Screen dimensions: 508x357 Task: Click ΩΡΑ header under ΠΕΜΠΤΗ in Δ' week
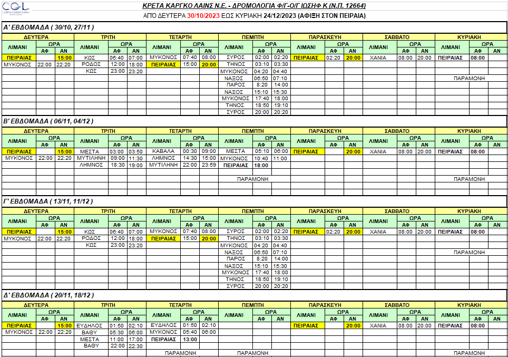271,312
